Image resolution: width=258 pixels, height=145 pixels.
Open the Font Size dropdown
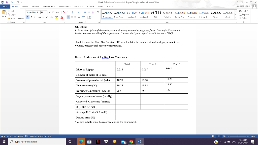coord(46,12)
